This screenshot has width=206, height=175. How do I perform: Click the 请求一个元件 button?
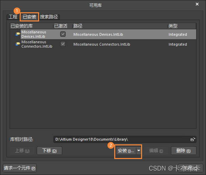19,168
